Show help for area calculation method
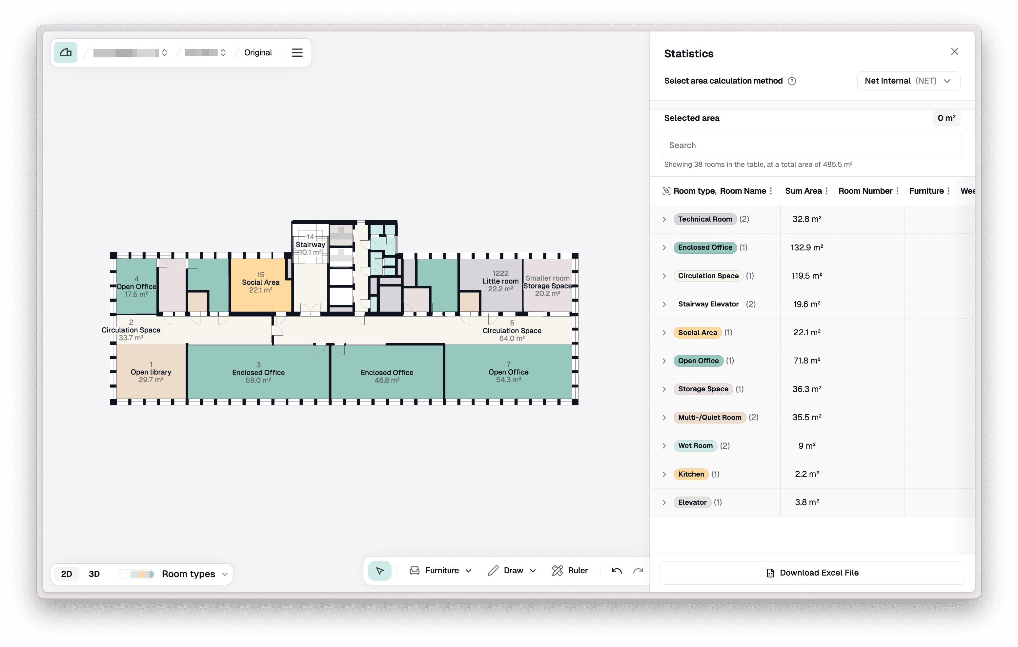 (x=792, y=81)
